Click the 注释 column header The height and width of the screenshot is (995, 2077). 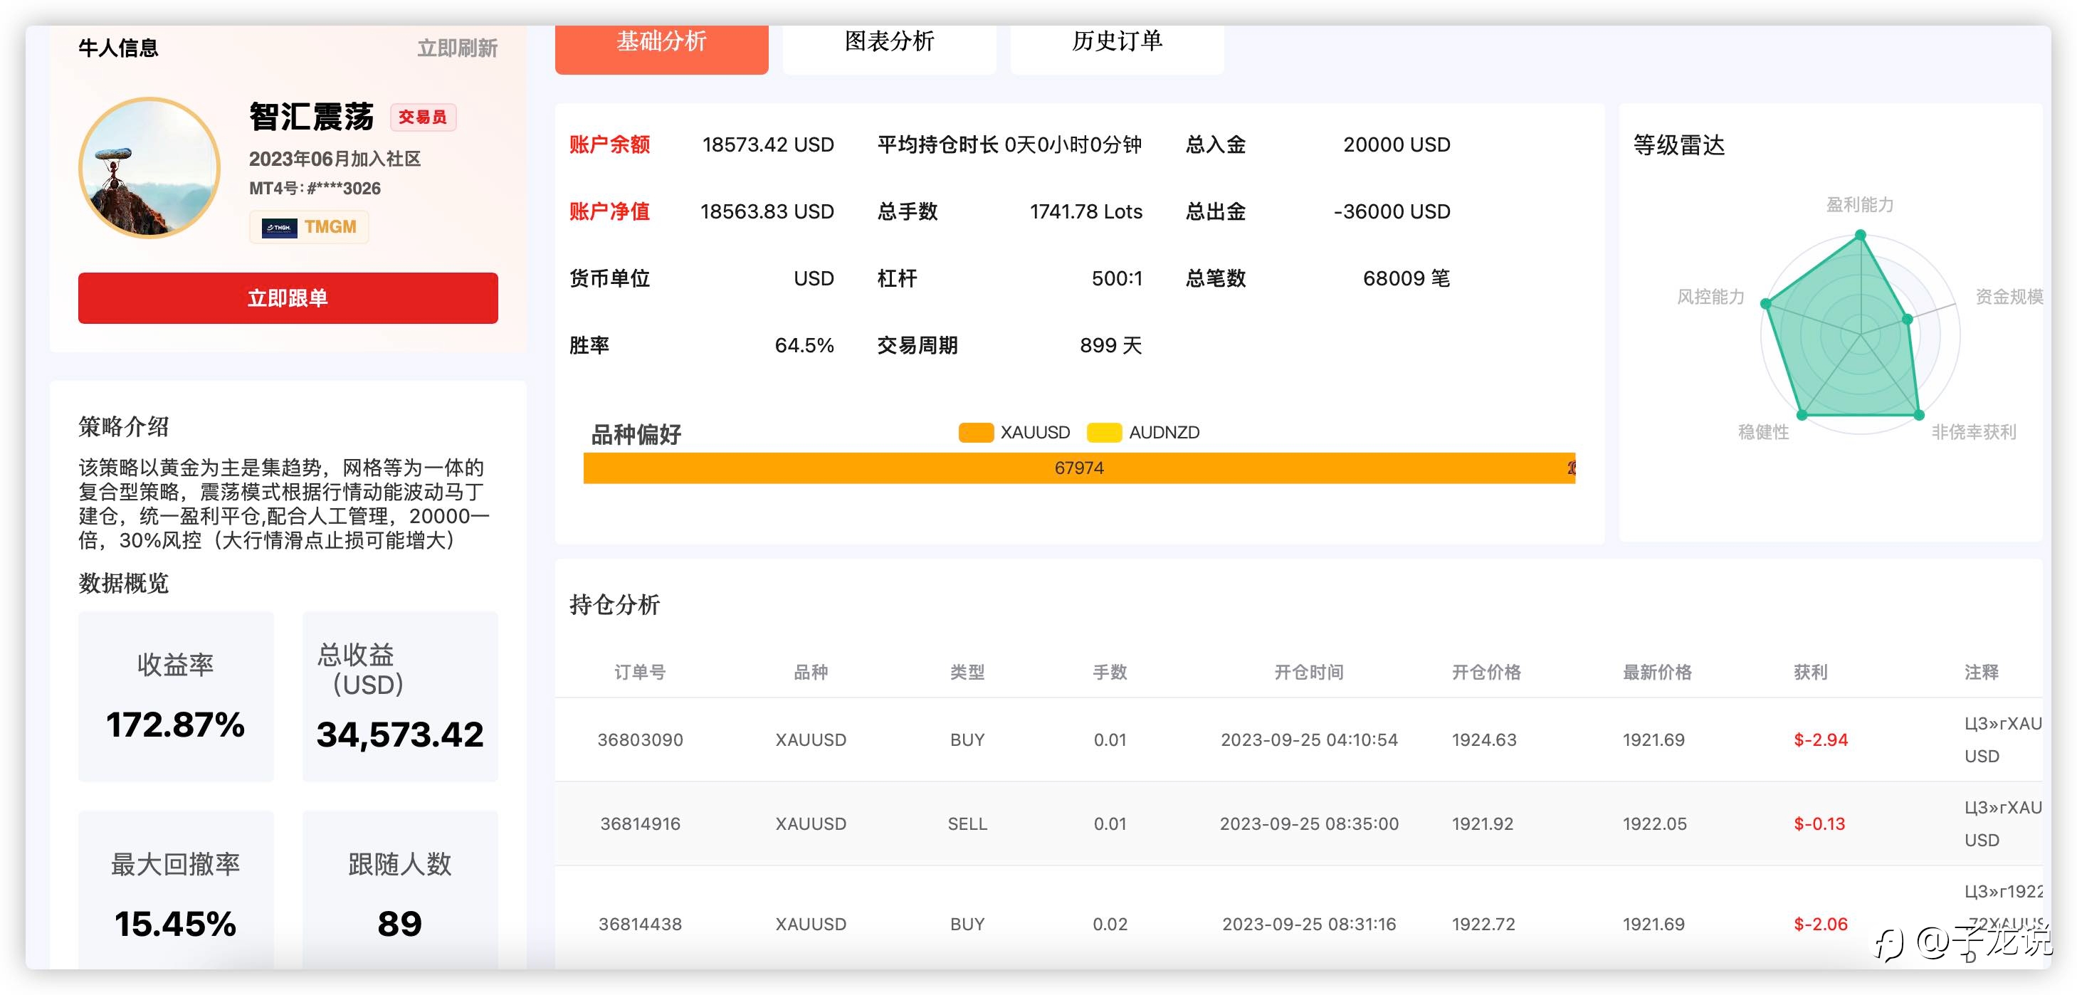(x=1981, y=672)
